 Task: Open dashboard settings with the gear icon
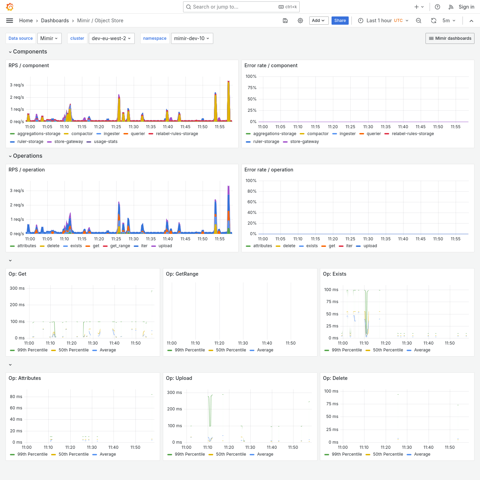300,21
